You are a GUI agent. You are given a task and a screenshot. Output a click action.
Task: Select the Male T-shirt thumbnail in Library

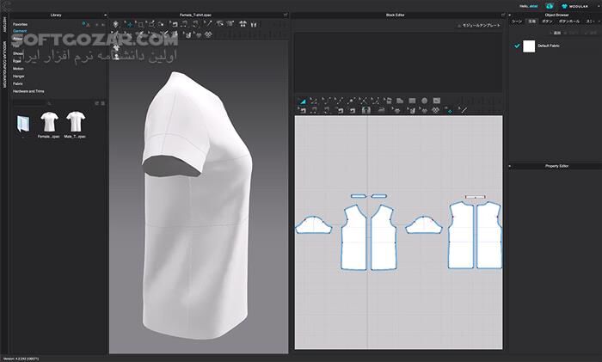(x=77, y=122)
